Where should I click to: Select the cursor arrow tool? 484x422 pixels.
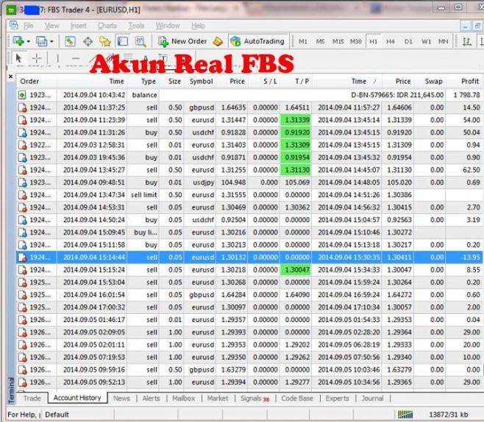tap(19, 58)
